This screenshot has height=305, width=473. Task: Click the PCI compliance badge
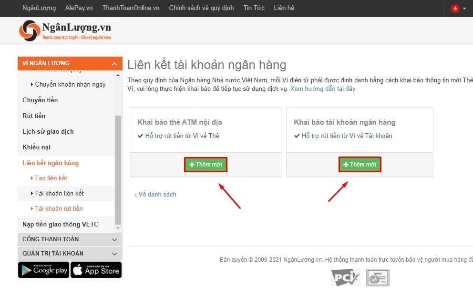[x=345, y=277]
